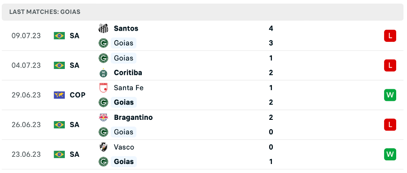Click the Coritiba club crest icon

(x=103, y=73)
